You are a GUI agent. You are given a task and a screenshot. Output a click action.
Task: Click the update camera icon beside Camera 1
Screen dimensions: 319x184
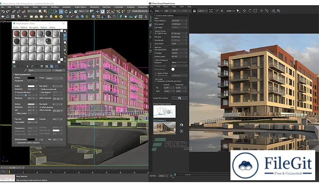(181, 125)
